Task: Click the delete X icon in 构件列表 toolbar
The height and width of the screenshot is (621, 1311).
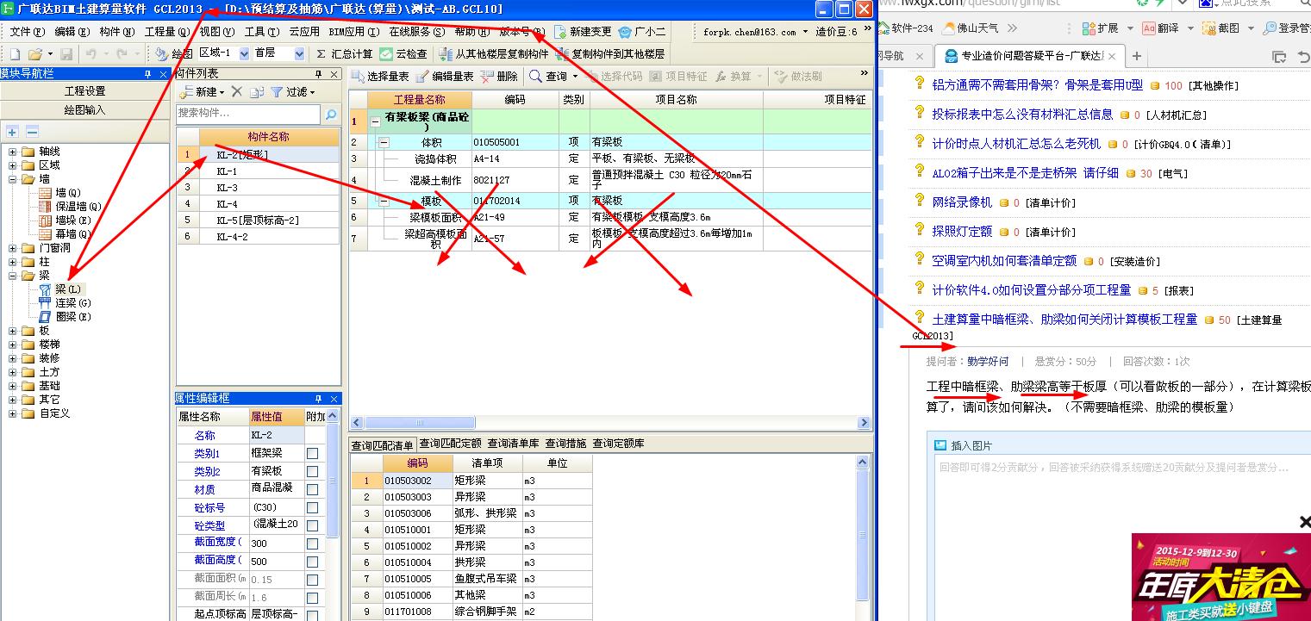Action: tap(237, 91)
